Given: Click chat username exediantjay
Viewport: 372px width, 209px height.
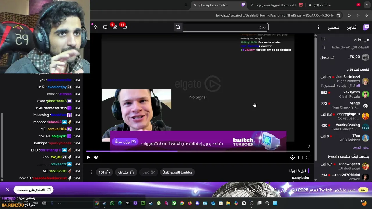Looking at the screenshot, I should (x=57, y=87).
